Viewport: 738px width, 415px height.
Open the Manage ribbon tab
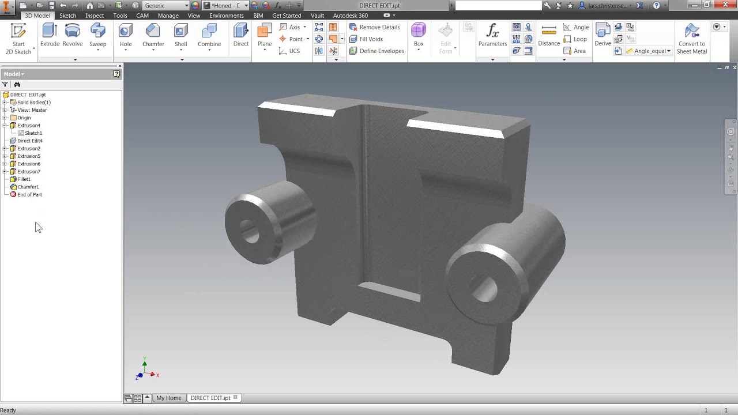point(168,16)
